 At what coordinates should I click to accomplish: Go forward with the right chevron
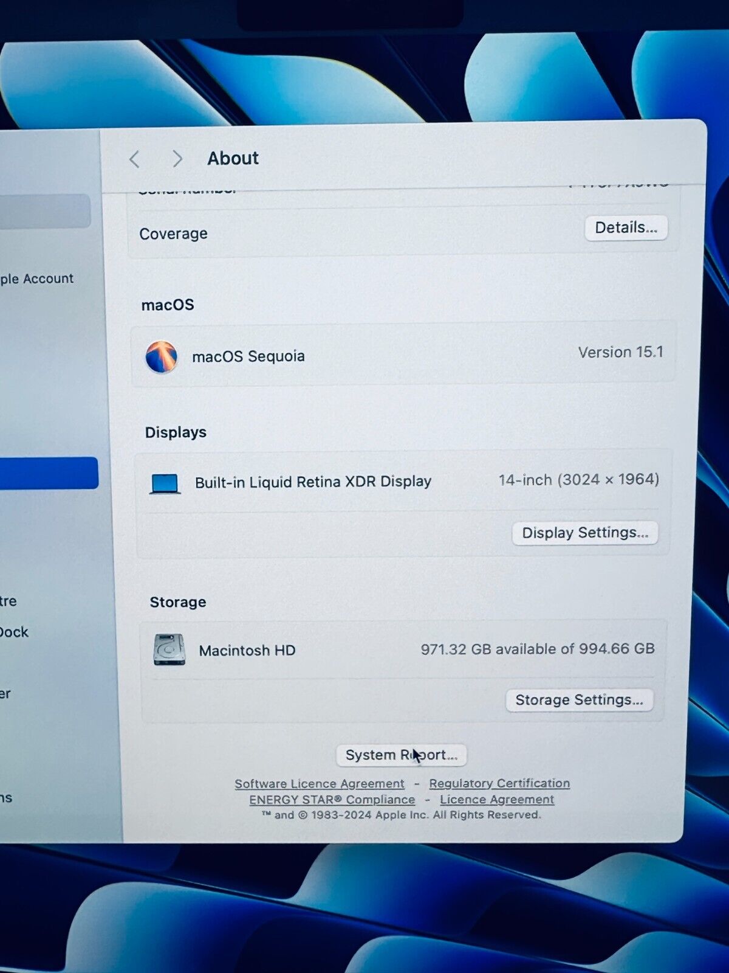point(177,159)
